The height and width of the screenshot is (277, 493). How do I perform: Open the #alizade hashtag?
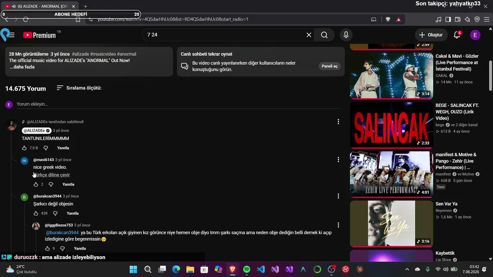[80, 54]
